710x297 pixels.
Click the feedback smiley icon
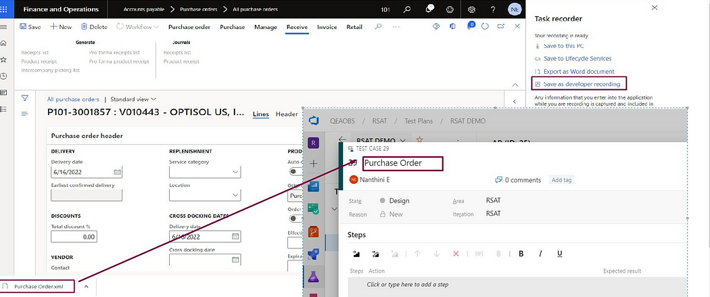point(450,9)
